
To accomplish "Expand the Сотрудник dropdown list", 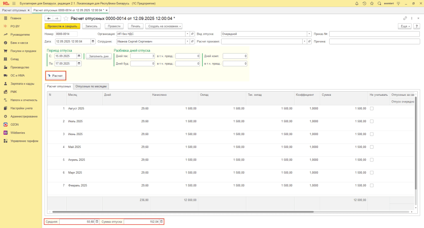I will pos(187,41).
